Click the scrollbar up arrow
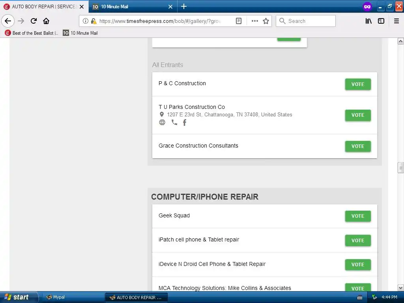 [400, 41]
